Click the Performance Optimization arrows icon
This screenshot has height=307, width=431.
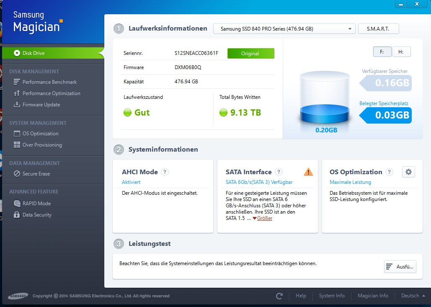pos(17,93)
